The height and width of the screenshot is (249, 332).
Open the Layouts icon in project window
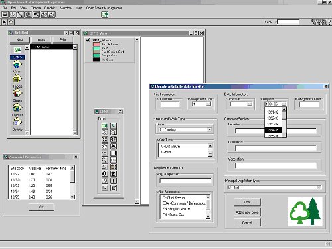tap(17, 108)
